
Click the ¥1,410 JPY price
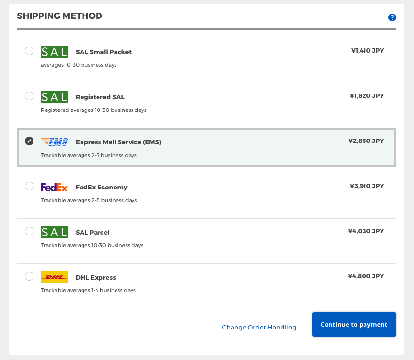pyautogui.click(x=367, y=50)
